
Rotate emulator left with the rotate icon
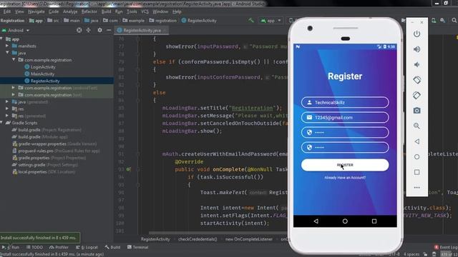pyautogui.click(x=416, y=80)
